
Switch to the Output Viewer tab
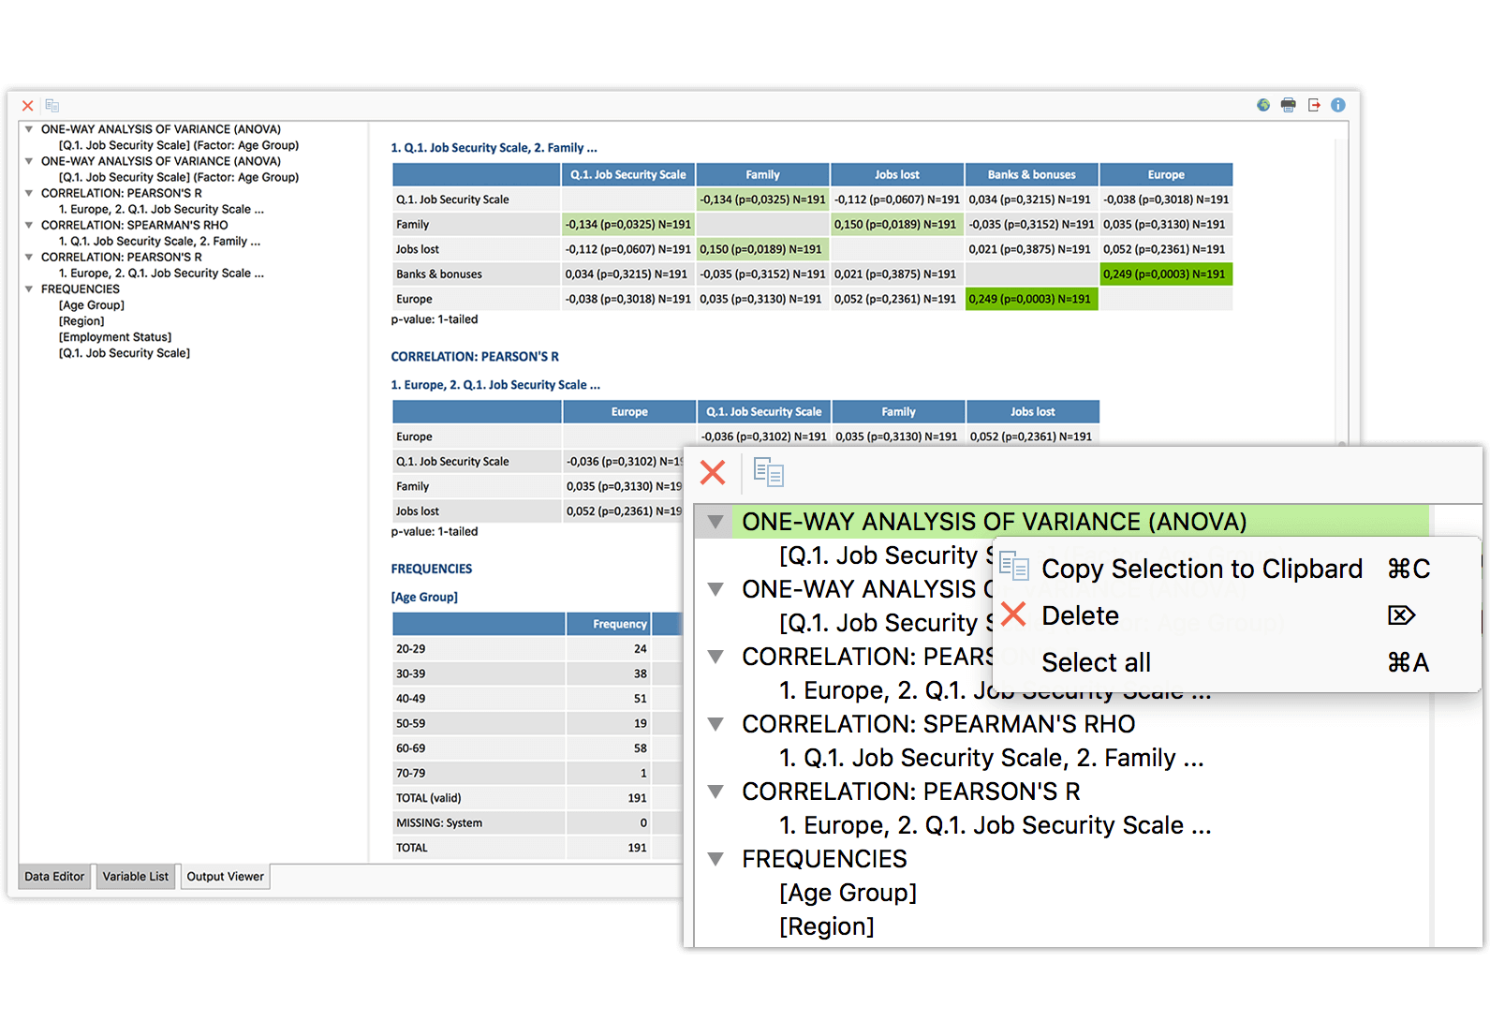(226, 877)
